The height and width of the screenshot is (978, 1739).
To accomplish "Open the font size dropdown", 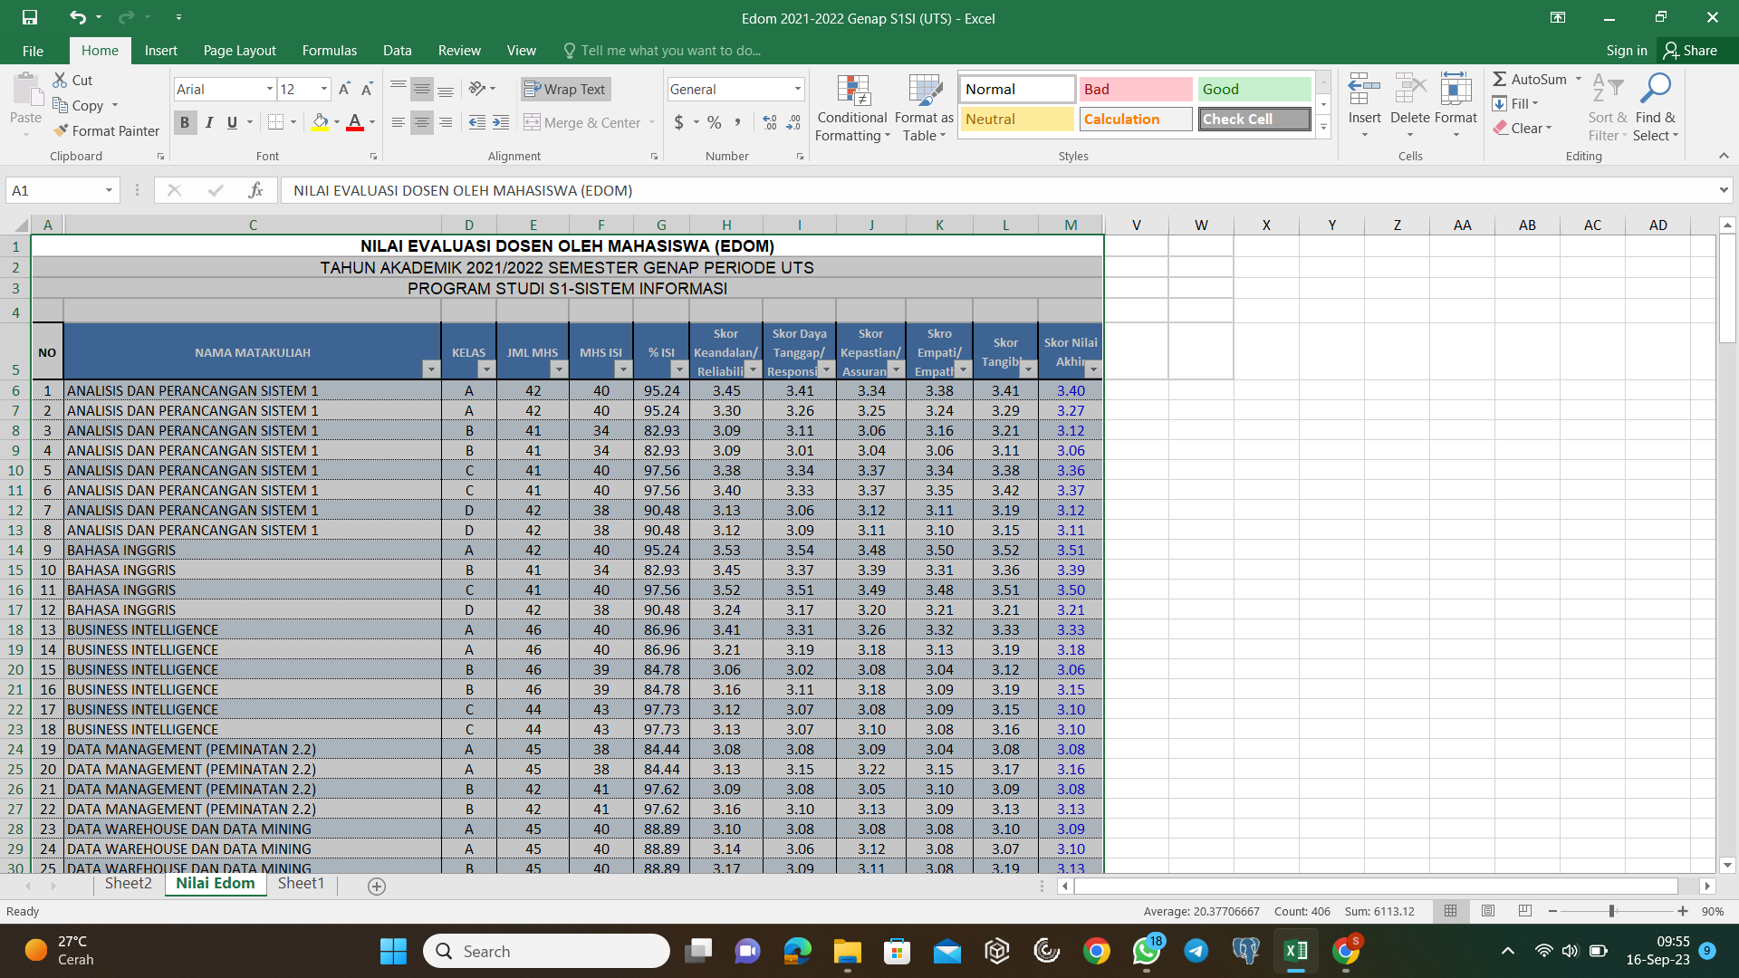I will tap(324, 89).
